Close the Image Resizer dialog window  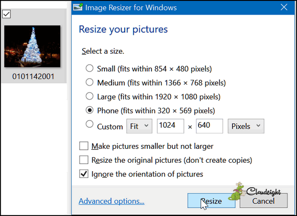[x=284, y=7]
